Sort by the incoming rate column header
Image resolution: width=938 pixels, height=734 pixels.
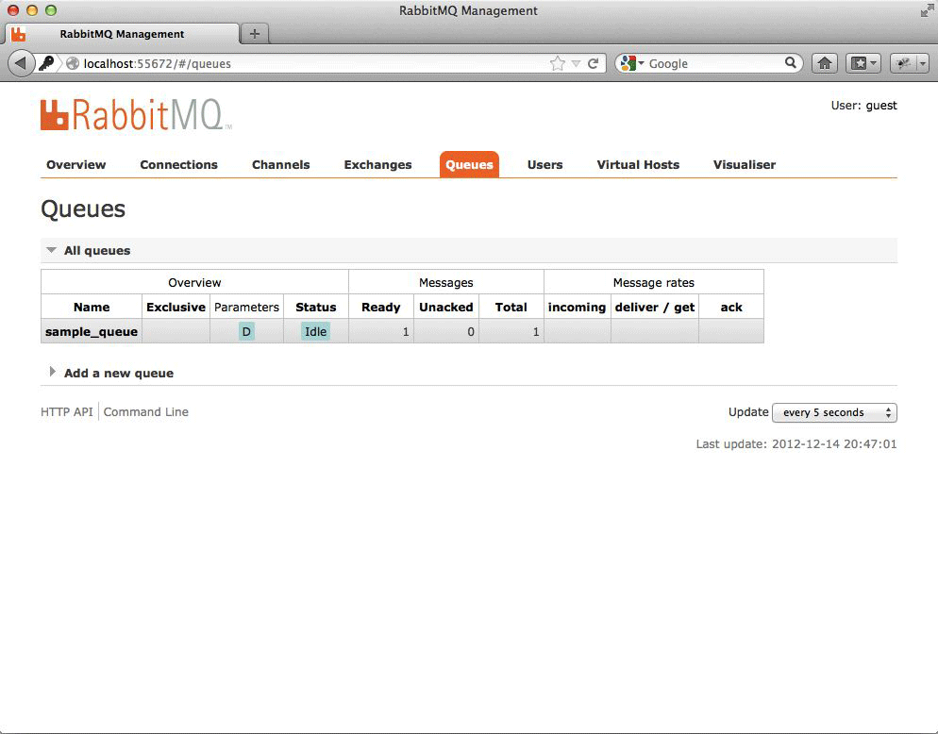point(577,307)
